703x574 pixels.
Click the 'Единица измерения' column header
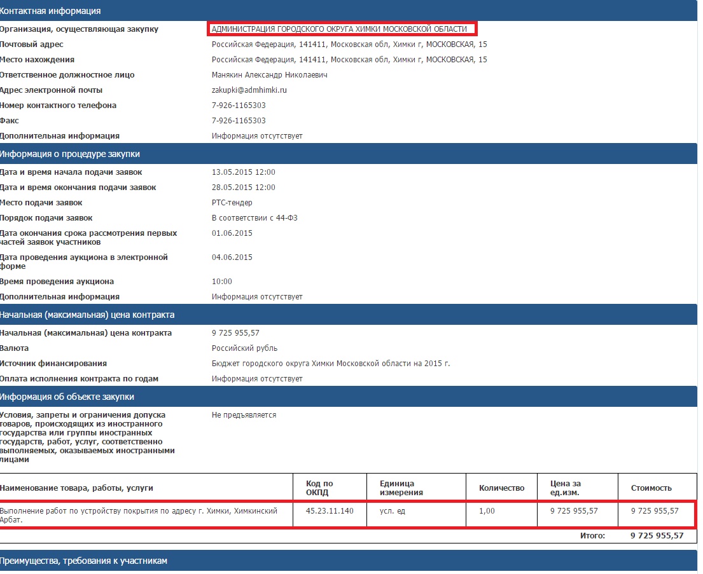[x=397, y=488]
